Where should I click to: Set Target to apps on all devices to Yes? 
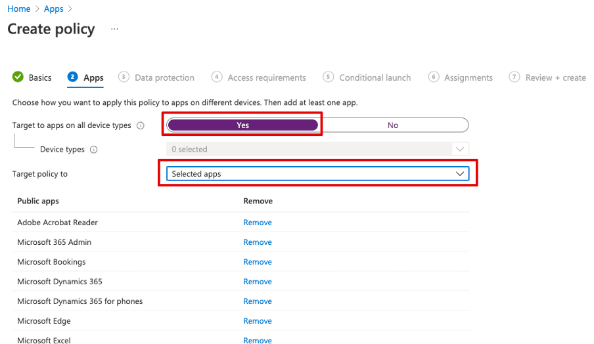click(x=242, y=125)
